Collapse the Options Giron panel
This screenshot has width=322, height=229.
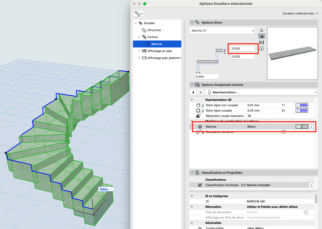pyautogui.click(x=192, y=23)
